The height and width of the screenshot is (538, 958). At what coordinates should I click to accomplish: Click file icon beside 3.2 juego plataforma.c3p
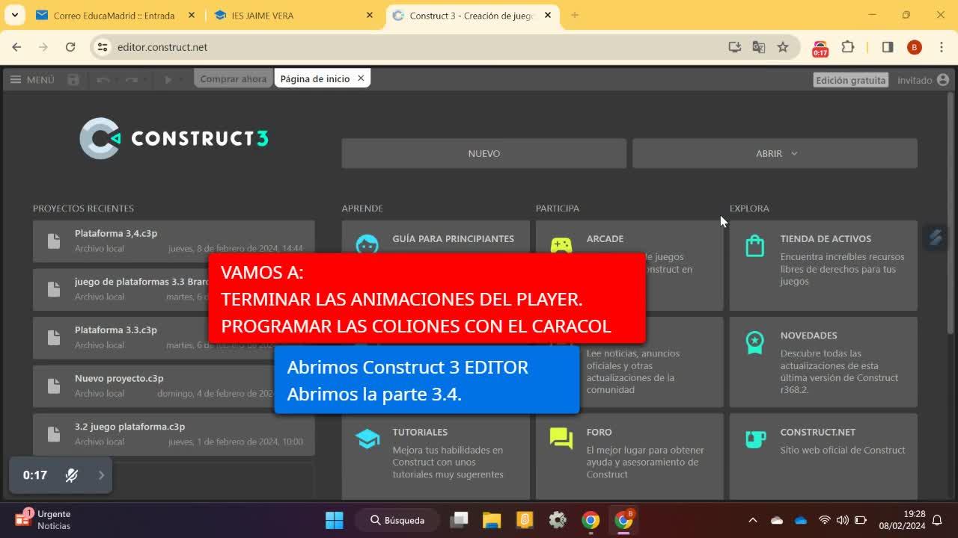[x=54, y=434]
